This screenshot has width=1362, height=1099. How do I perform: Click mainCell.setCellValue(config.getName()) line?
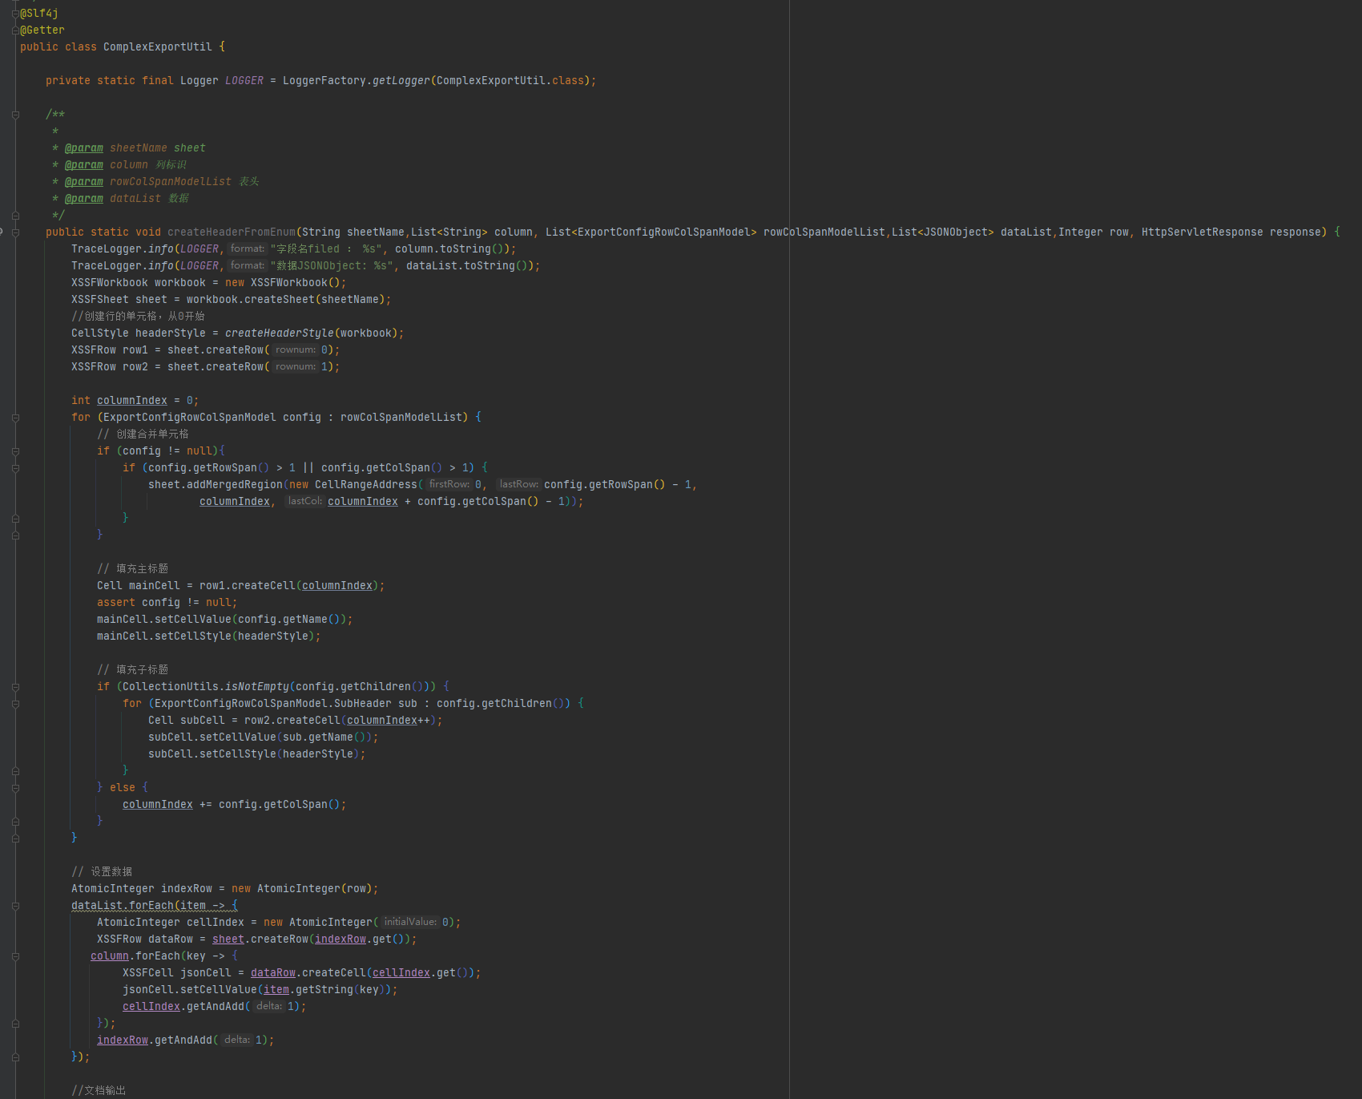click(x=225, y=620)
